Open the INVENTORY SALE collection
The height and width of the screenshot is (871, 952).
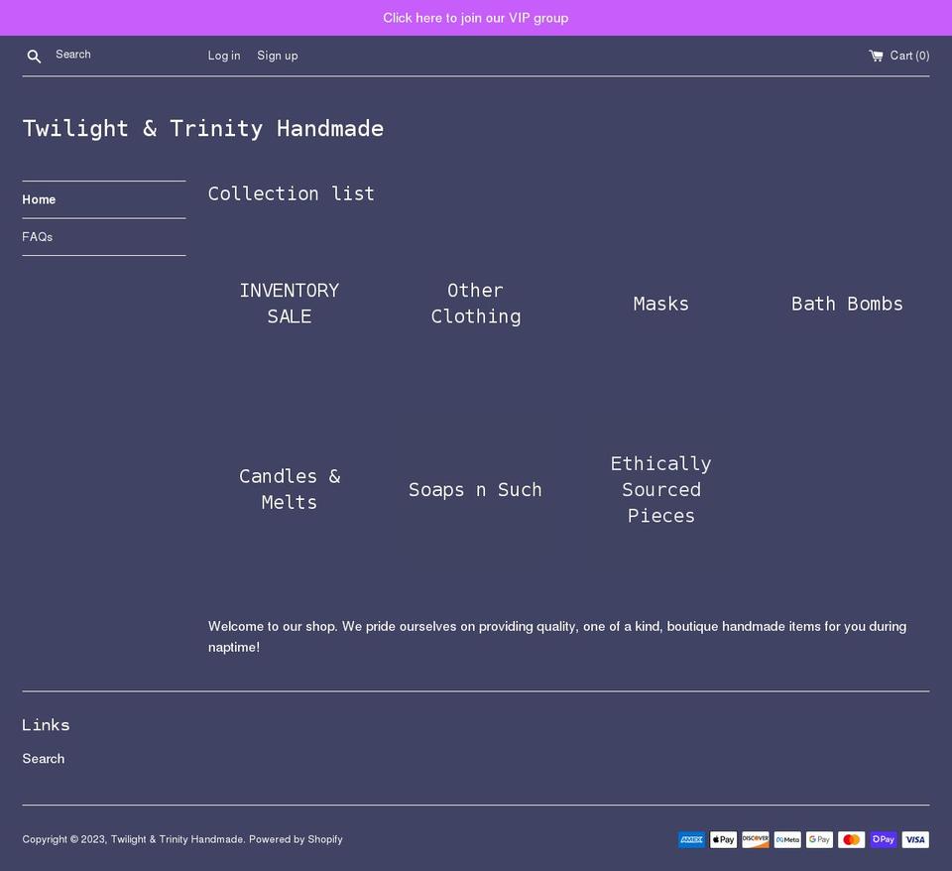[289, 303]
